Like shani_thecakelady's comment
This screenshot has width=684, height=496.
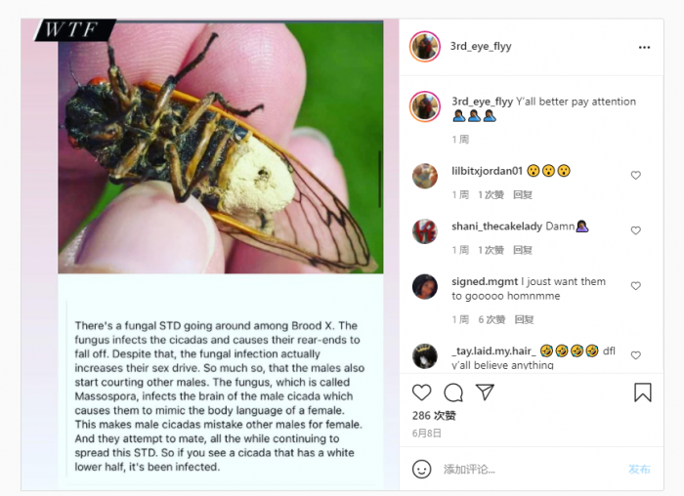tap(636, 231)
